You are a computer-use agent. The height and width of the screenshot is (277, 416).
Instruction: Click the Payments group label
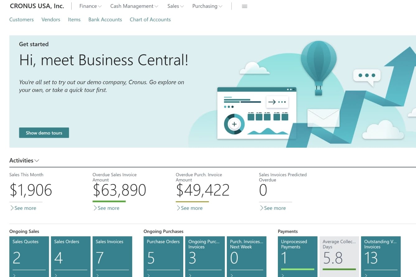coord(288,231)
